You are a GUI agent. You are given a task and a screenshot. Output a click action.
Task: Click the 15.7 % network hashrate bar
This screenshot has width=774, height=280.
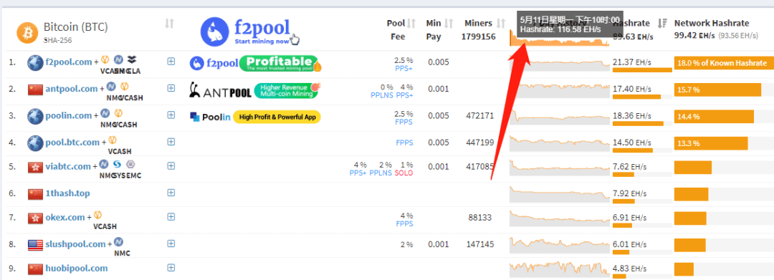coord(717,90)
